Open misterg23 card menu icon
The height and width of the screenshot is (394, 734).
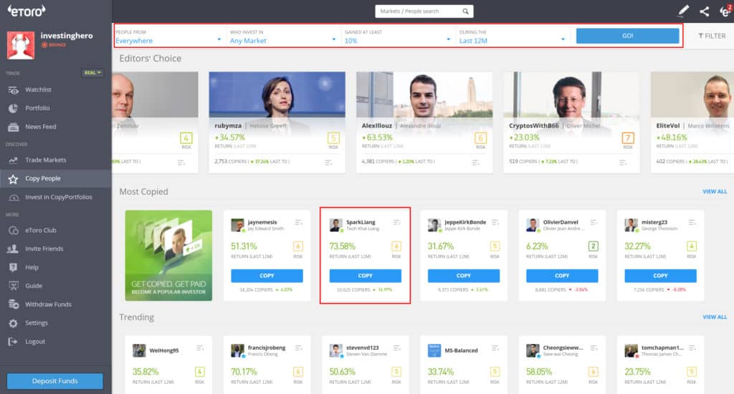[692, 222]
